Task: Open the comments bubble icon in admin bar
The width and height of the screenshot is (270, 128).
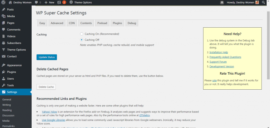Action: [36, 2]
